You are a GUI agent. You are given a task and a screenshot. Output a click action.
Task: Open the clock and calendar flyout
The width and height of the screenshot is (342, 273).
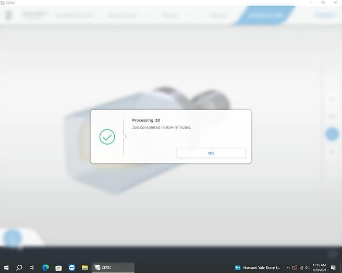click(319, 267)
